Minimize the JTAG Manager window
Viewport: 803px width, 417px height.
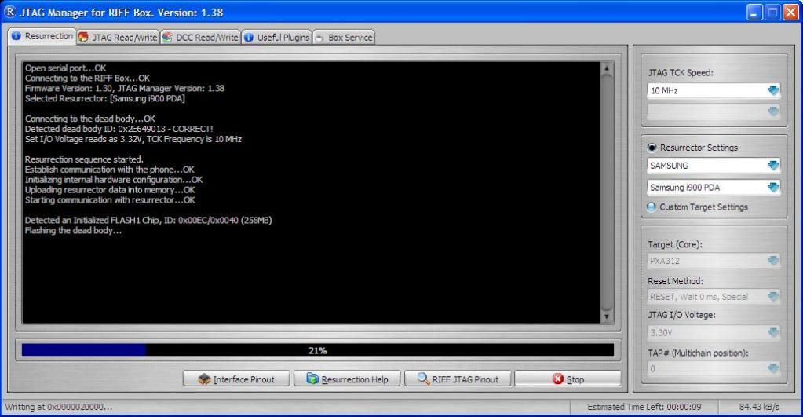754,13
